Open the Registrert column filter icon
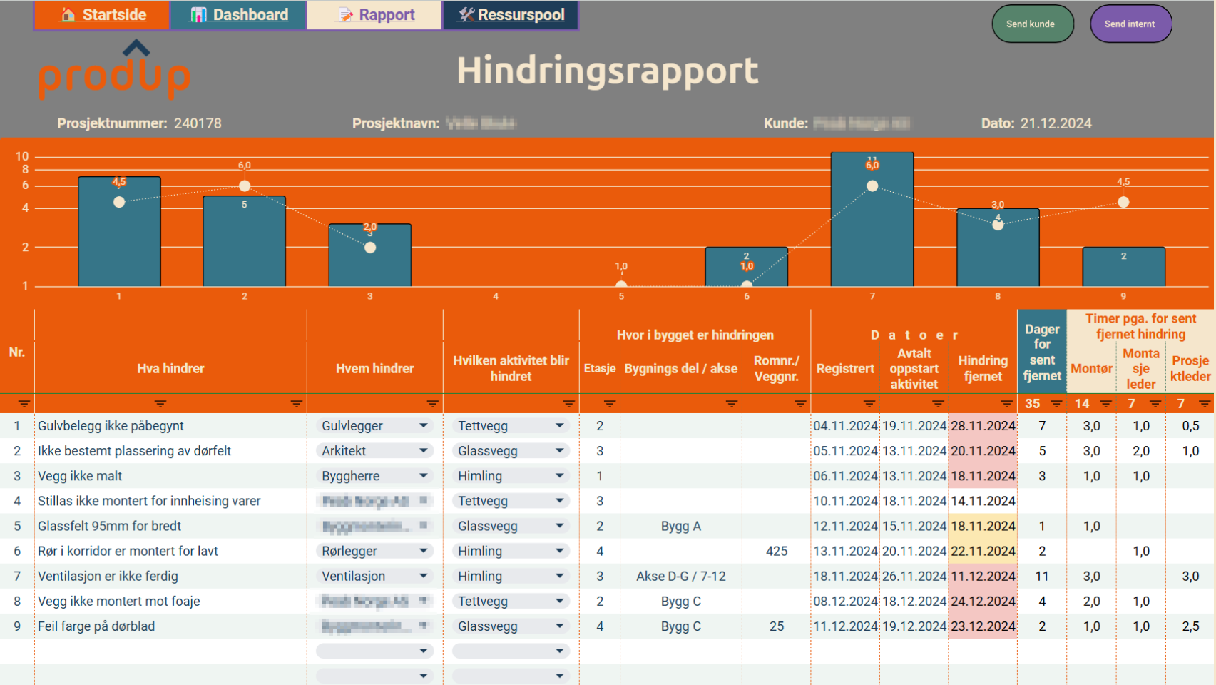Viewport: 1216px width, 685px height. 869,404
